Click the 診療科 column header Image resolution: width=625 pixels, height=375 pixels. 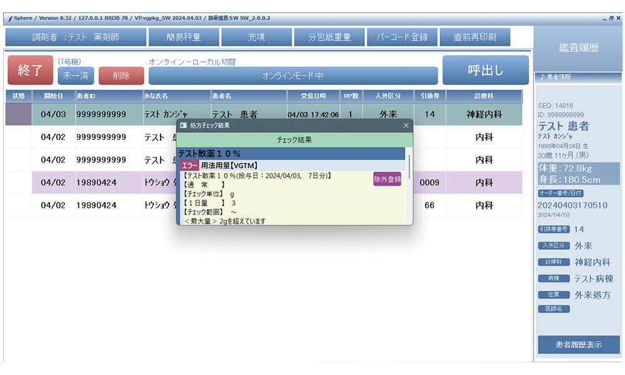484,96
